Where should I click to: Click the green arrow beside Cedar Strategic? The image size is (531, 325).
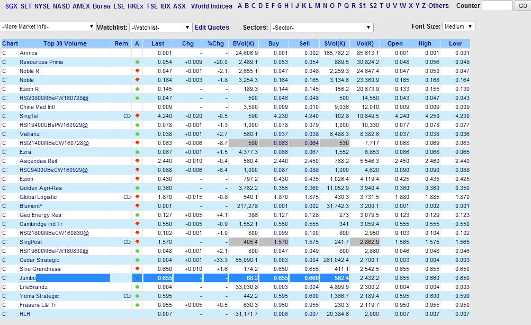[137, 260]
